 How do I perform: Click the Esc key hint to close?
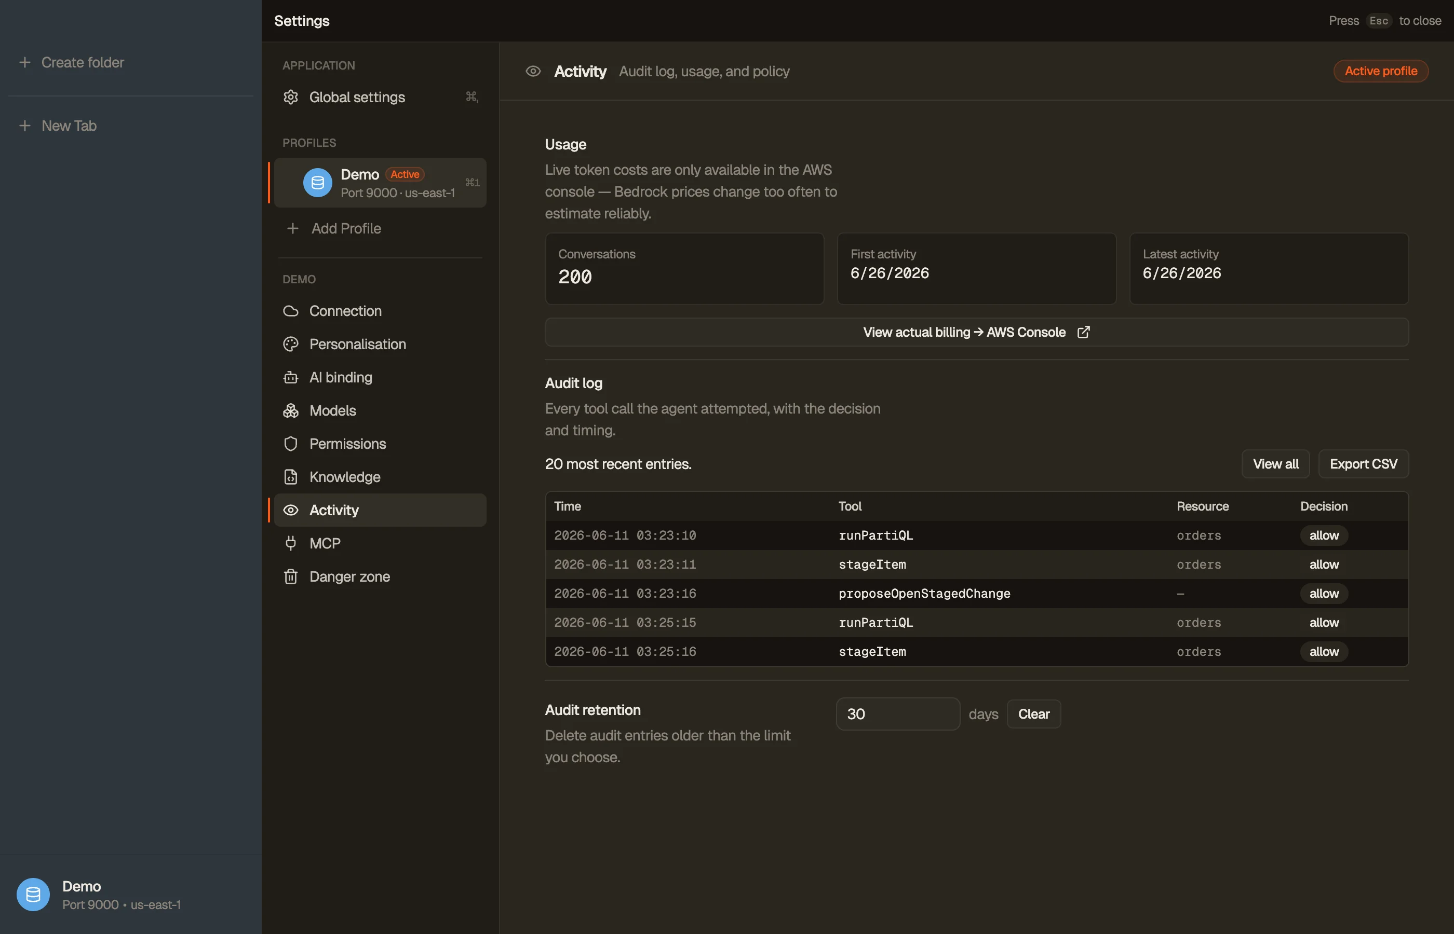tap(1378, 21)
